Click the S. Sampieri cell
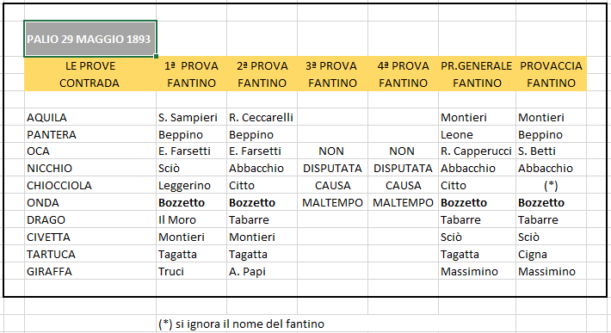The width and height of the screenshot is (611, 333). (x=191, y=117)
